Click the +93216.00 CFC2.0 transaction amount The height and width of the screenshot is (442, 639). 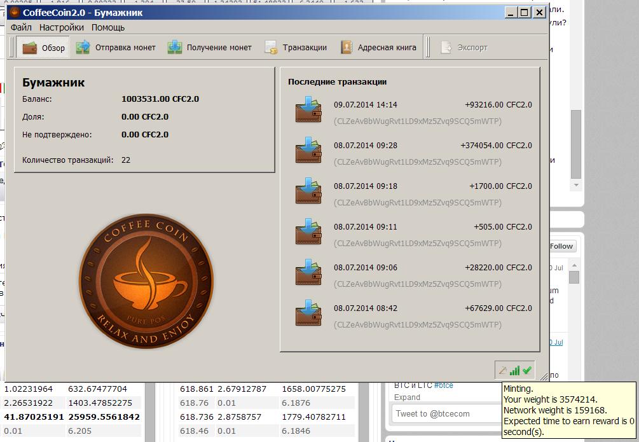click(498, 105)
